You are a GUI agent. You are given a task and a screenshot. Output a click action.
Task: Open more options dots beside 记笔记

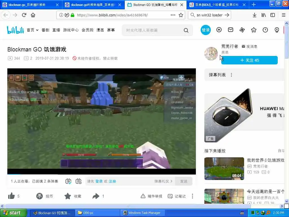[192, 196]
